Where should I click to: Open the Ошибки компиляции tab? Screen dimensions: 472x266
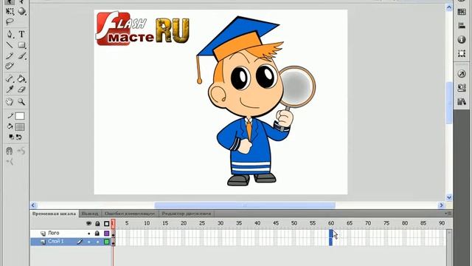130,214
